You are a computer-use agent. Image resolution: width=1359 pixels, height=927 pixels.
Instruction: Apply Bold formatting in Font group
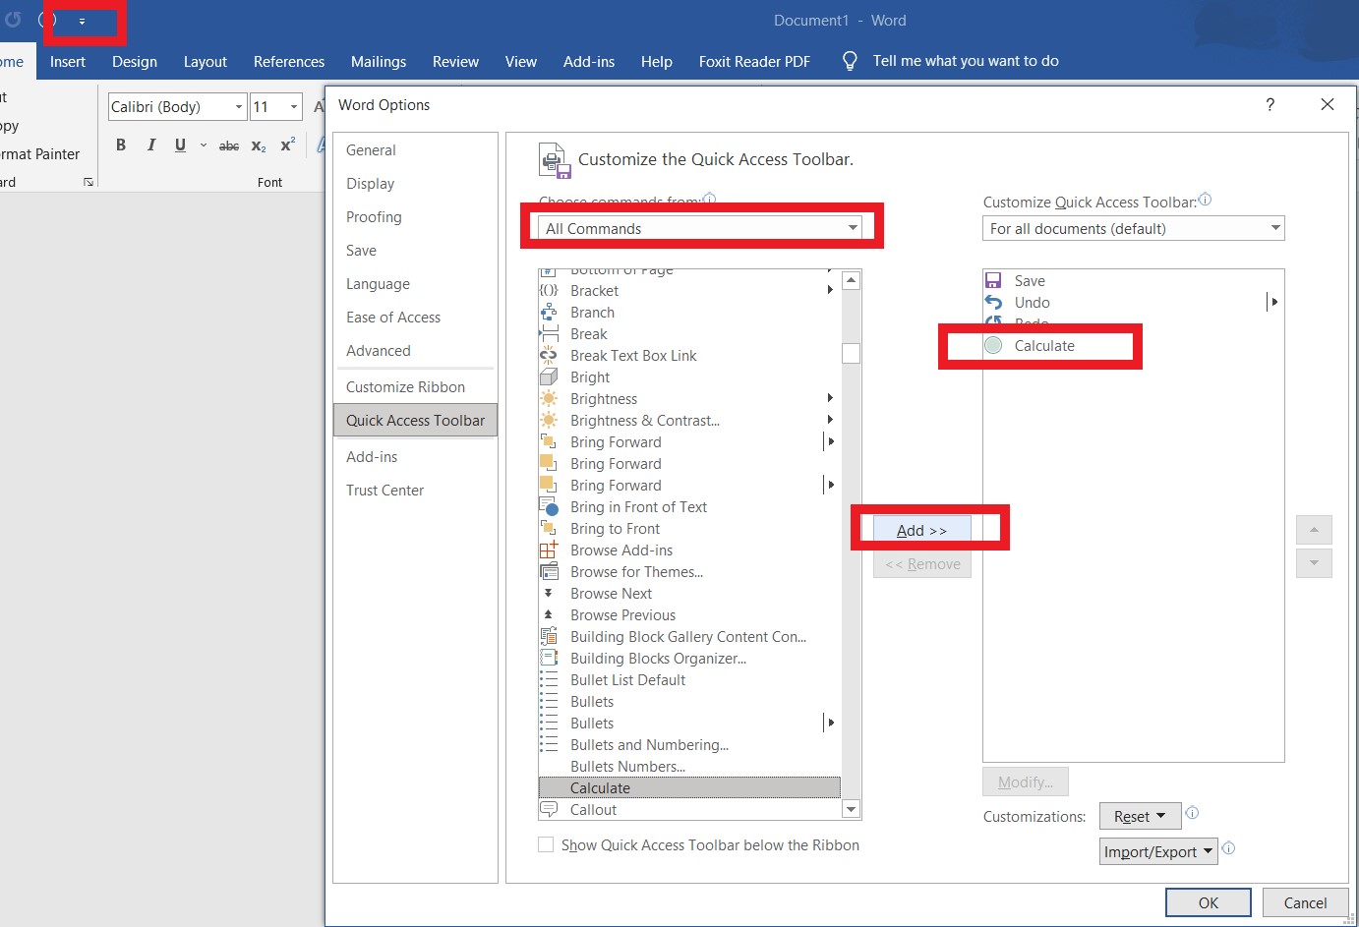coord(121,145)
